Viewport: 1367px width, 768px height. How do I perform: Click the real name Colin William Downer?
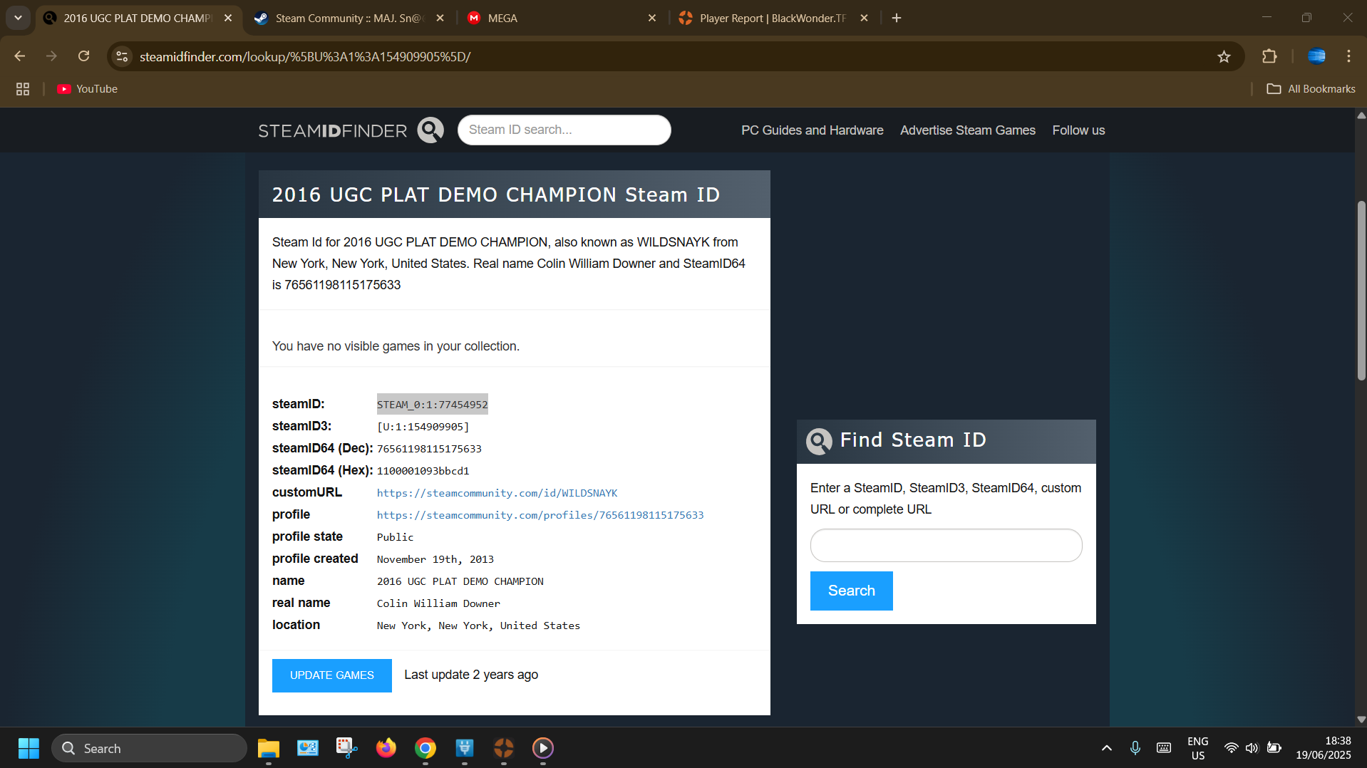[x=438, y=603]
